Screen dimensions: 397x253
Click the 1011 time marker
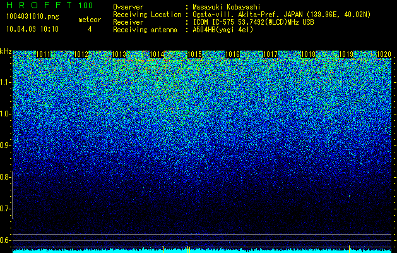tap(43, 54)
